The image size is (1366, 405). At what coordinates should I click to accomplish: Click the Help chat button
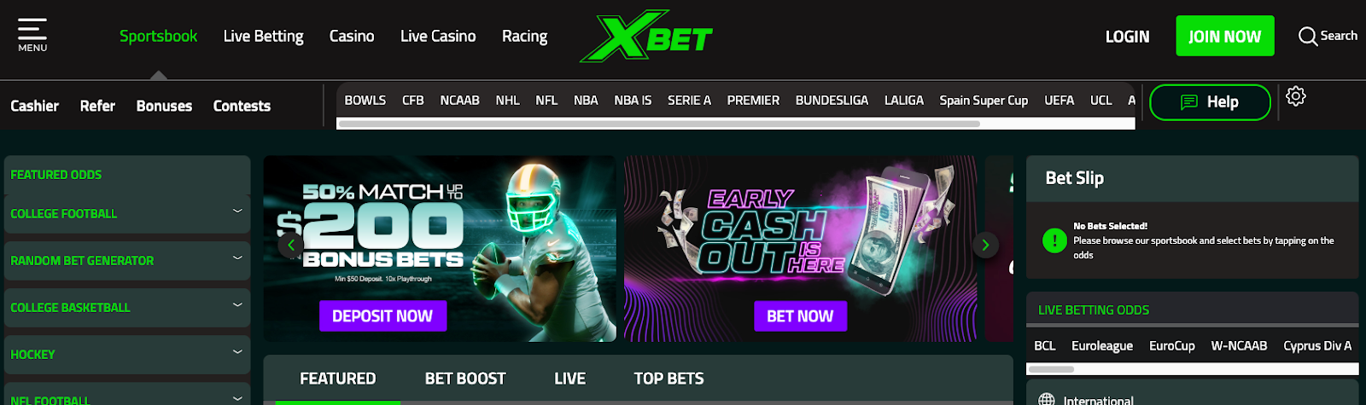click(1210, 102)
